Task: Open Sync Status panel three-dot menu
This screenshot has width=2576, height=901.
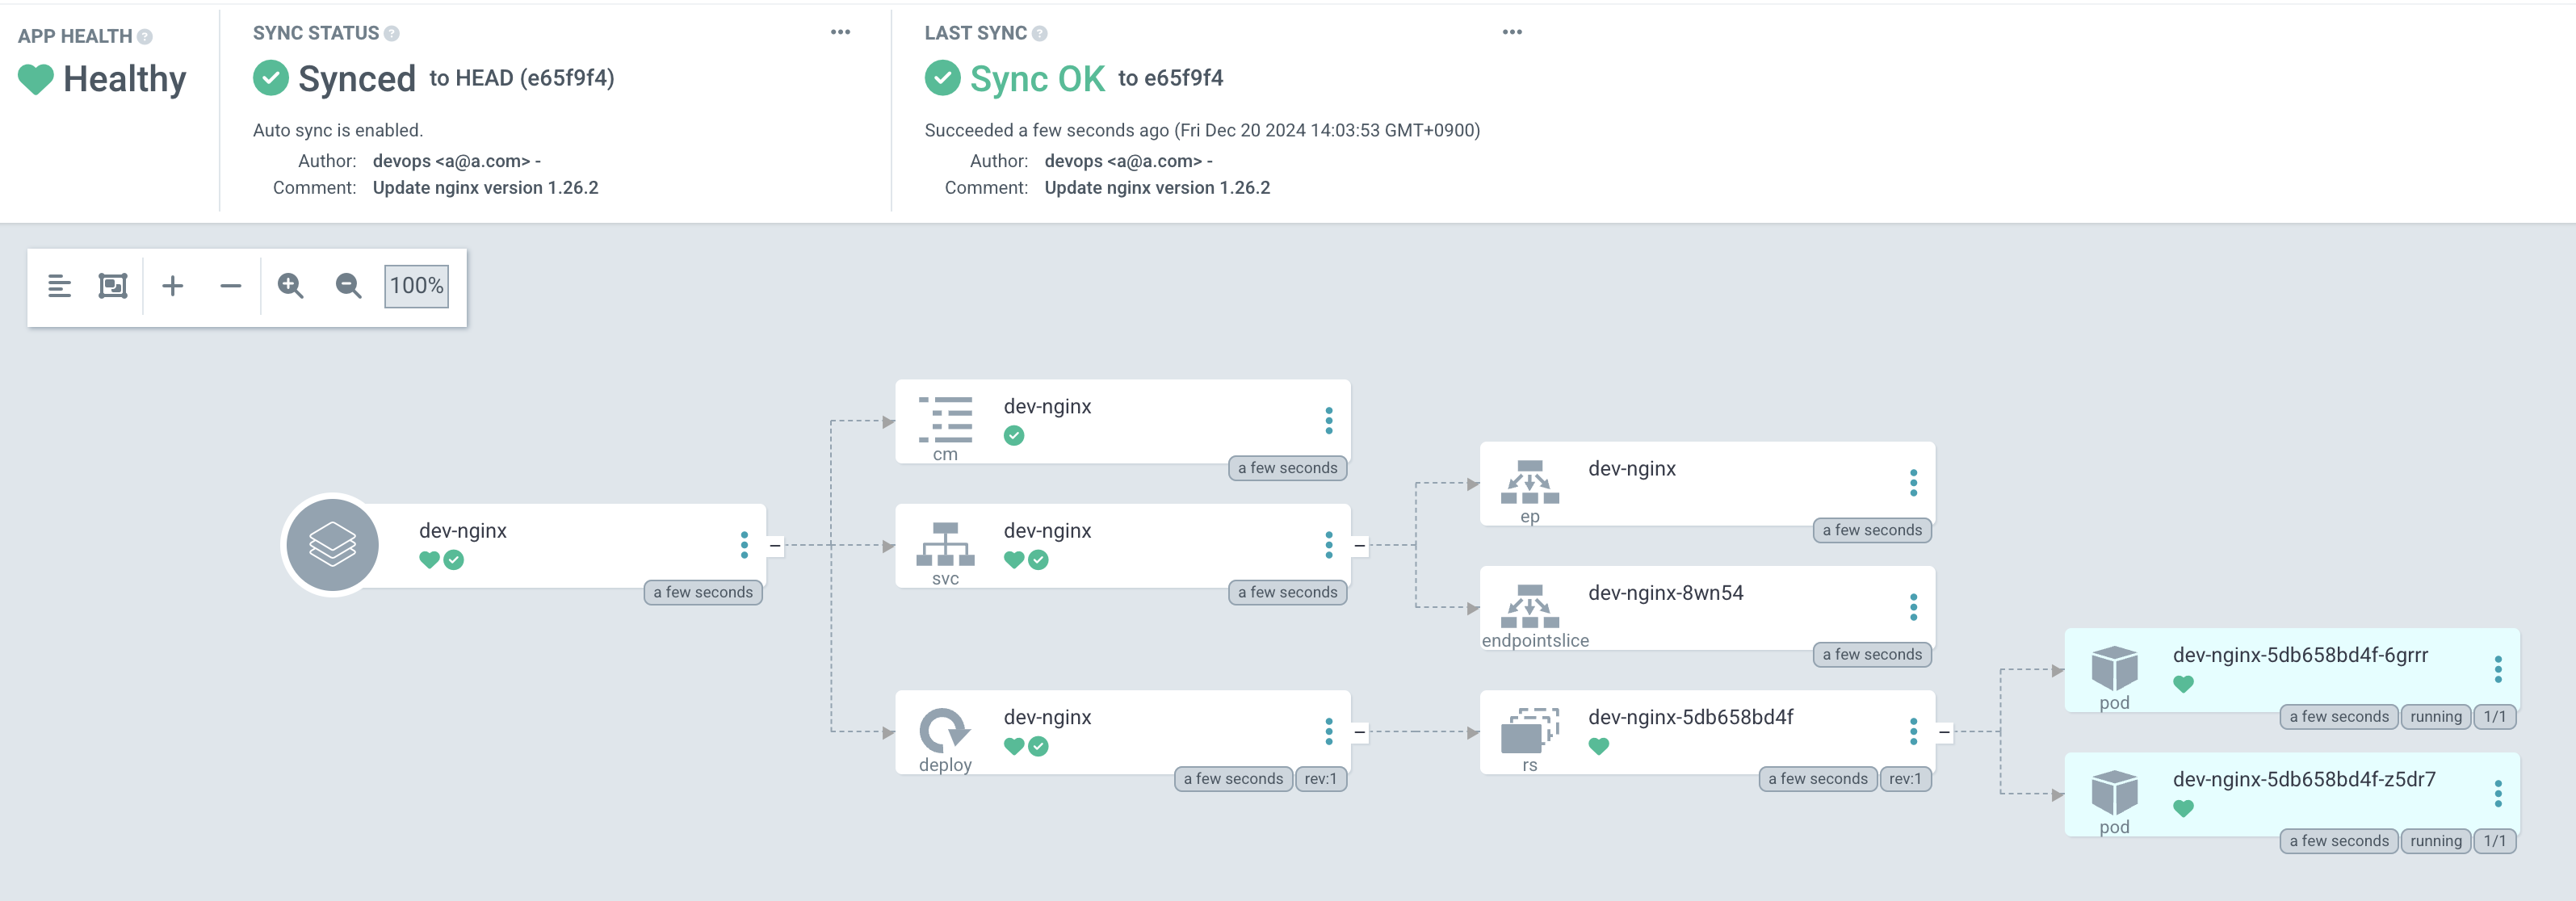Action: (x=840, y=32)
